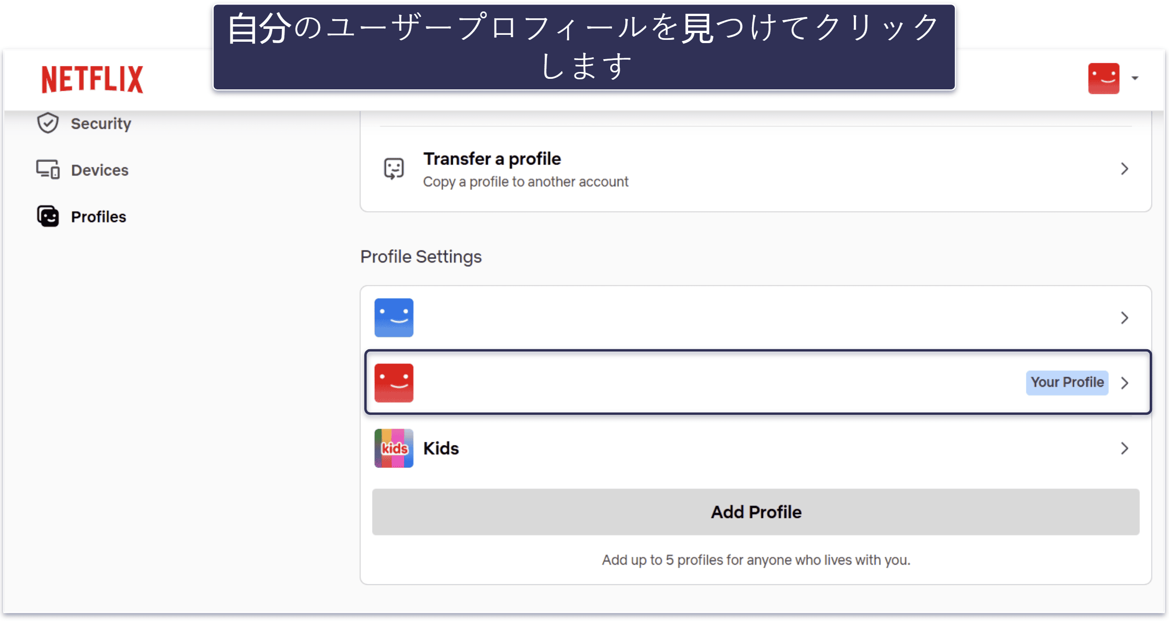Click 'Copy a profile to another account' text
This screenshot has height=621, width=1169.
click(x=525, y=181)
